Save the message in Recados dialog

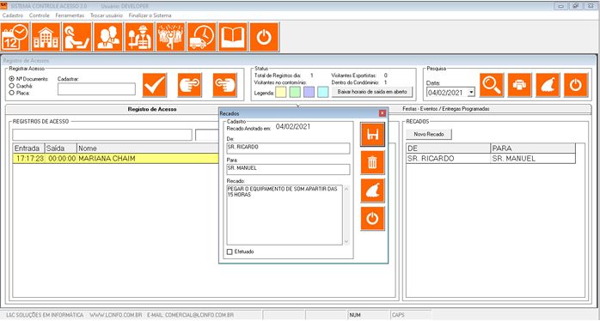372,135
